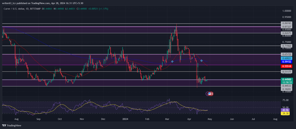Screen dimensions: 296x129
Task: Click the 0.65152 price level label
Action: point(287,54)
